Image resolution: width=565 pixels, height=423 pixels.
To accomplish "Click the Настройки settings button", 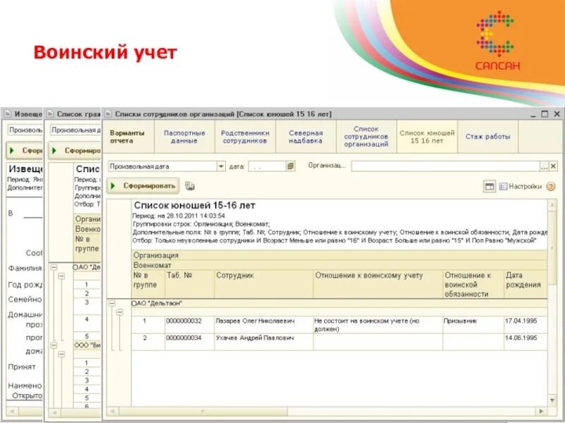I will click(521, 186).
